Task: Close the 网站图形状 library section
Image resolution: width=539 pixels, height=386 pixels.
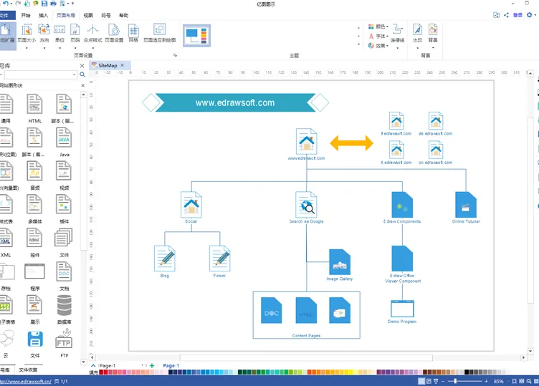Action: pyautogui.click(x=83, y=85)
